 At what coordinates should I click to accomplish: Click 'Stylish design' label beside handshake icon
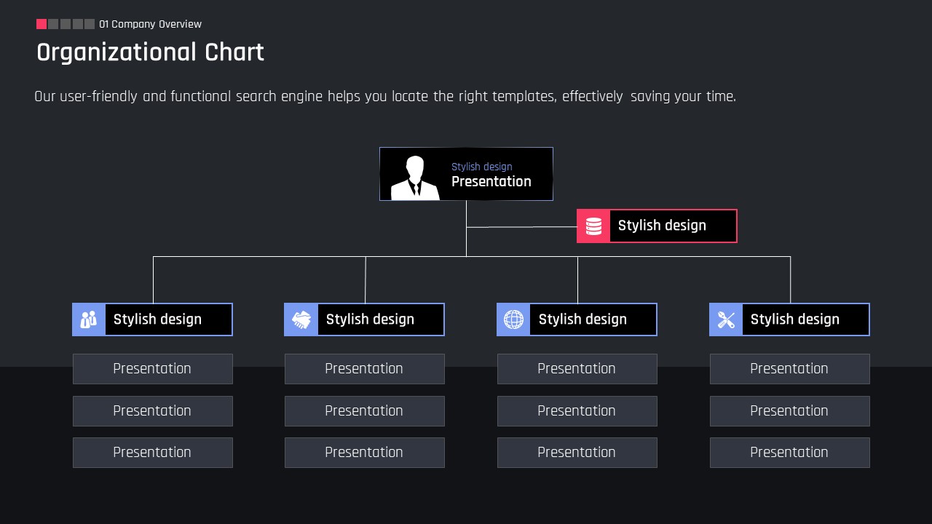click(x=370, y=319)
